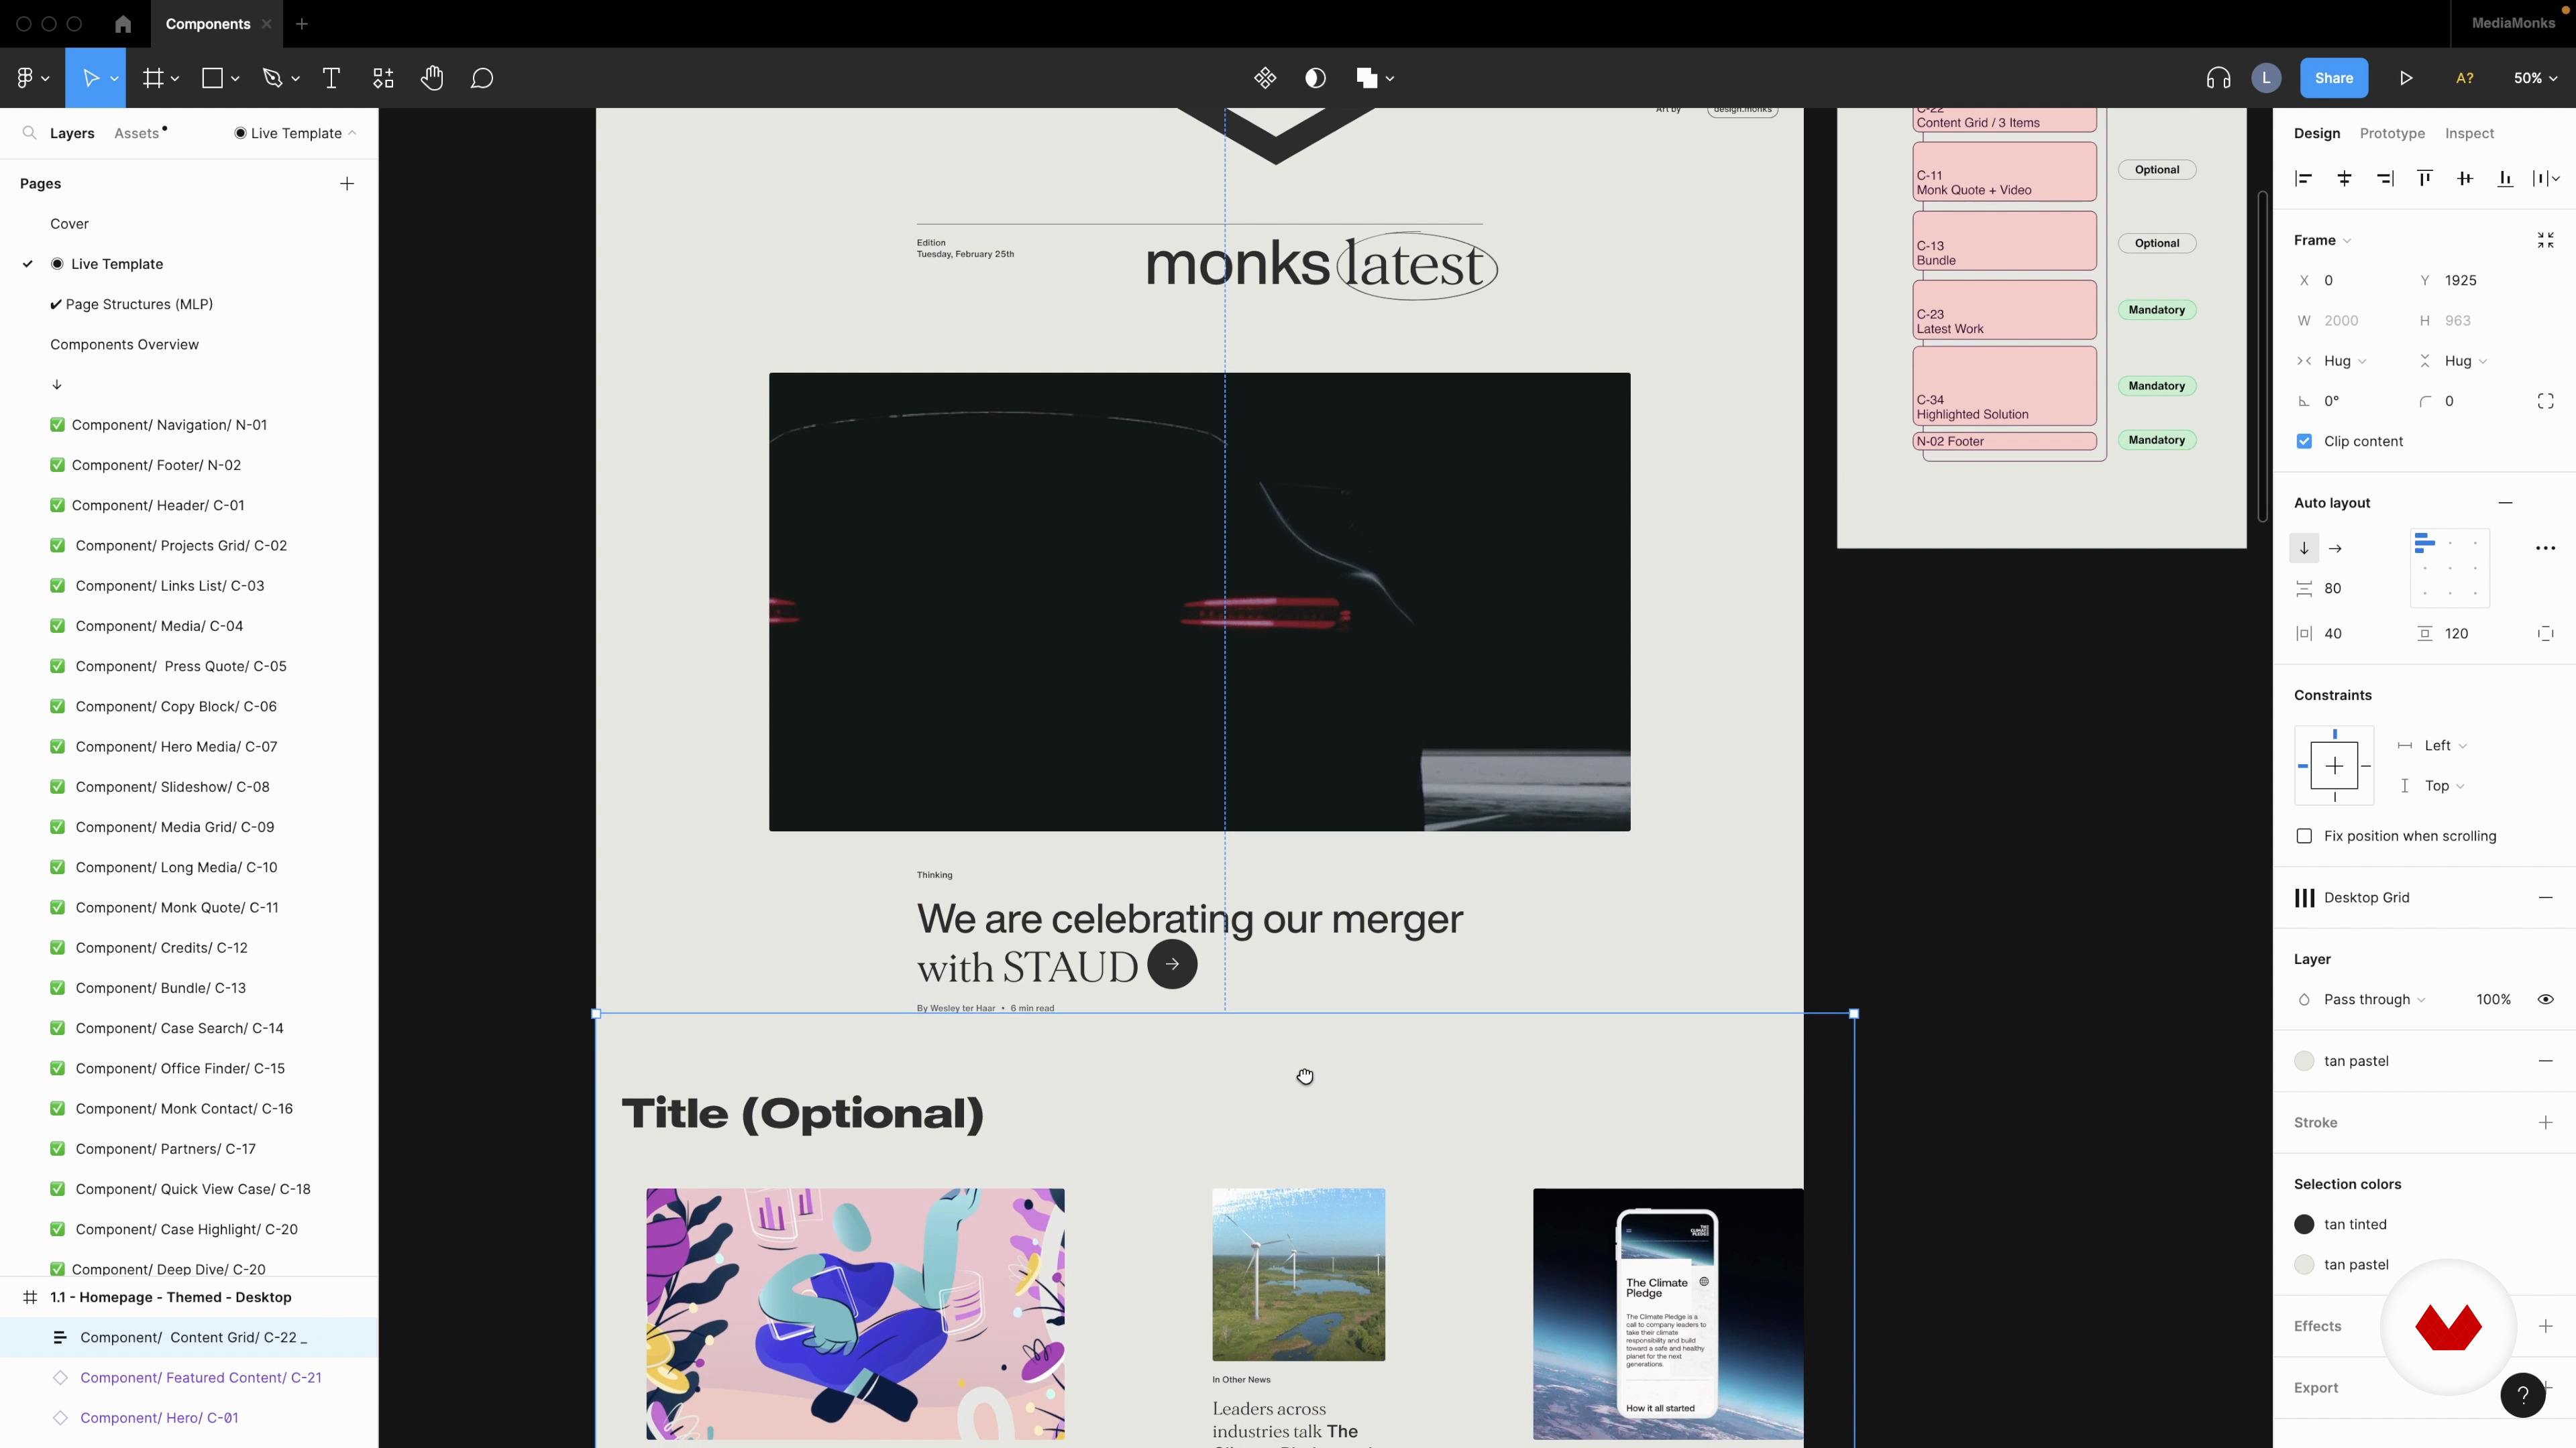This screenshot has height=1448, width=2576.
Task: Open the Add comment tool
Action: (x=482, y=78)
